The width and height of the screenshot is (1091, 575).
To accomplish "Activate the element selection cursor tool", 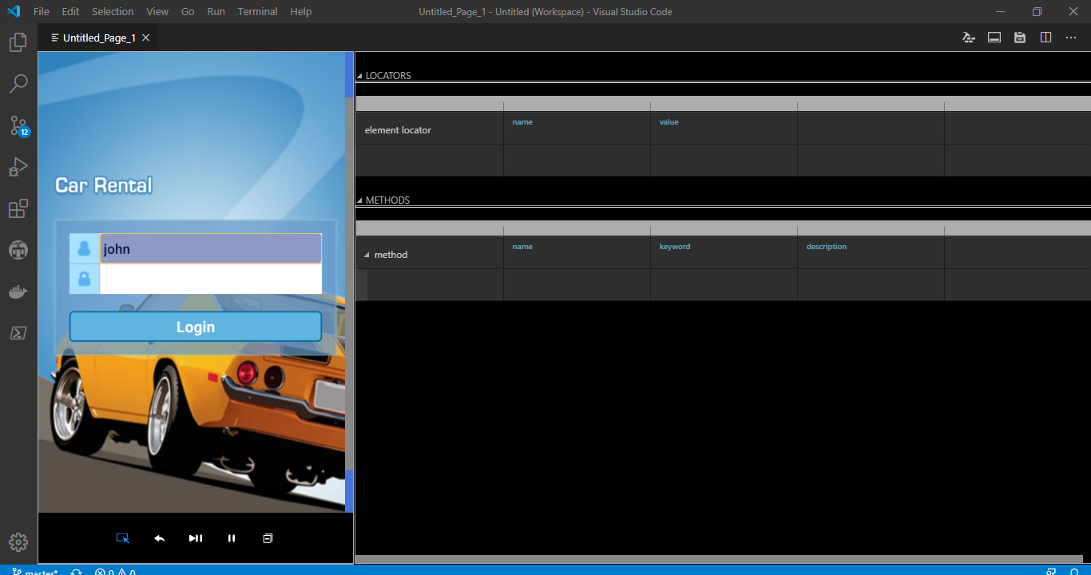I will click(x=123, y=538).
